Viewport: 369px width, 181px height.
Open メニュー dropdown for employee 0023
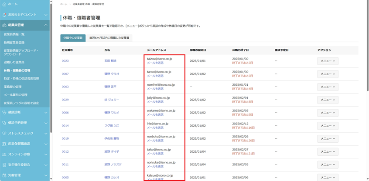[328, 61]
